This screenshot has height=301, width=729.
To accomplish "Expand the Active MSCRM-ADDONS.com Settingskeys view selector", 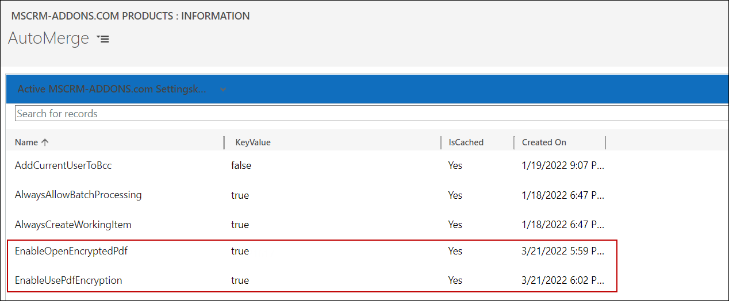I will click(223, 89).
